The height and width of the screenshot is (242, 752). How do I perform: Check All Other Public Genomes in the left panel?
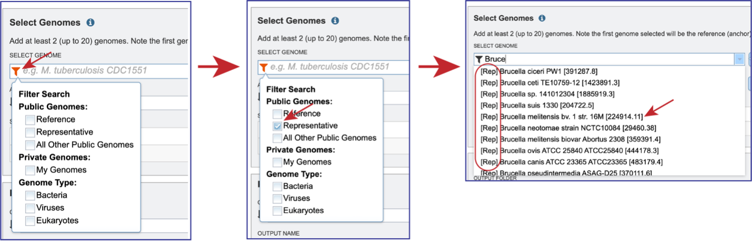click(x=30, y=145)
